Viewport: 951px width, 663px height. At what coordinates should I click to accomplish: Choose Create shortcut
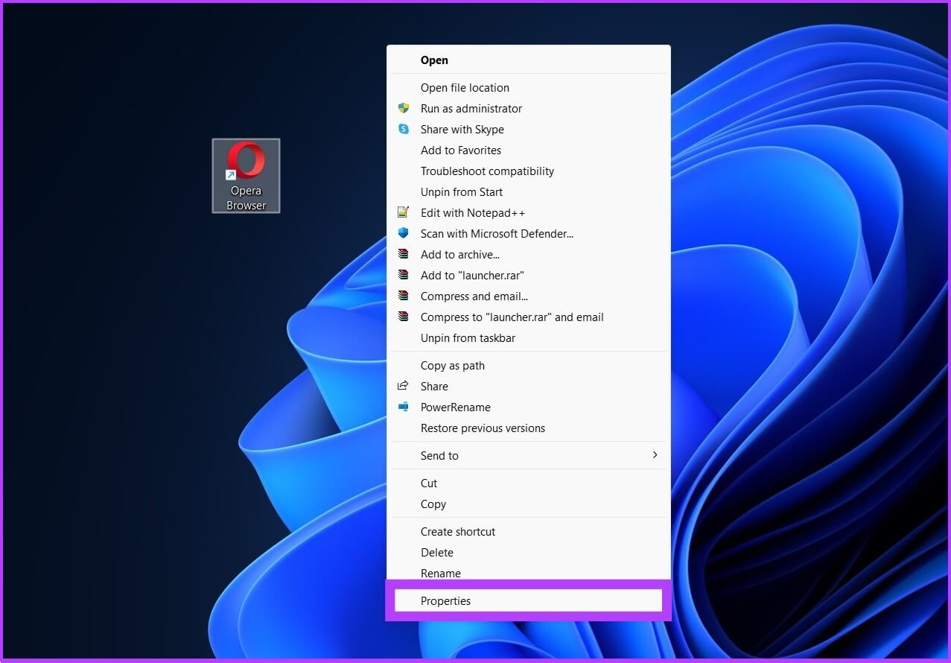pyautogui.click(x=529, y=531)
